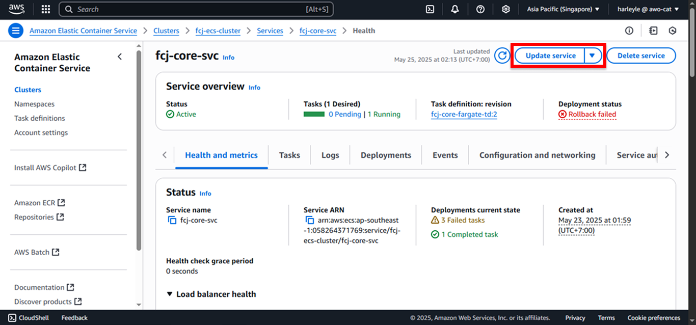Click the Update service button

tap(550, 56)
